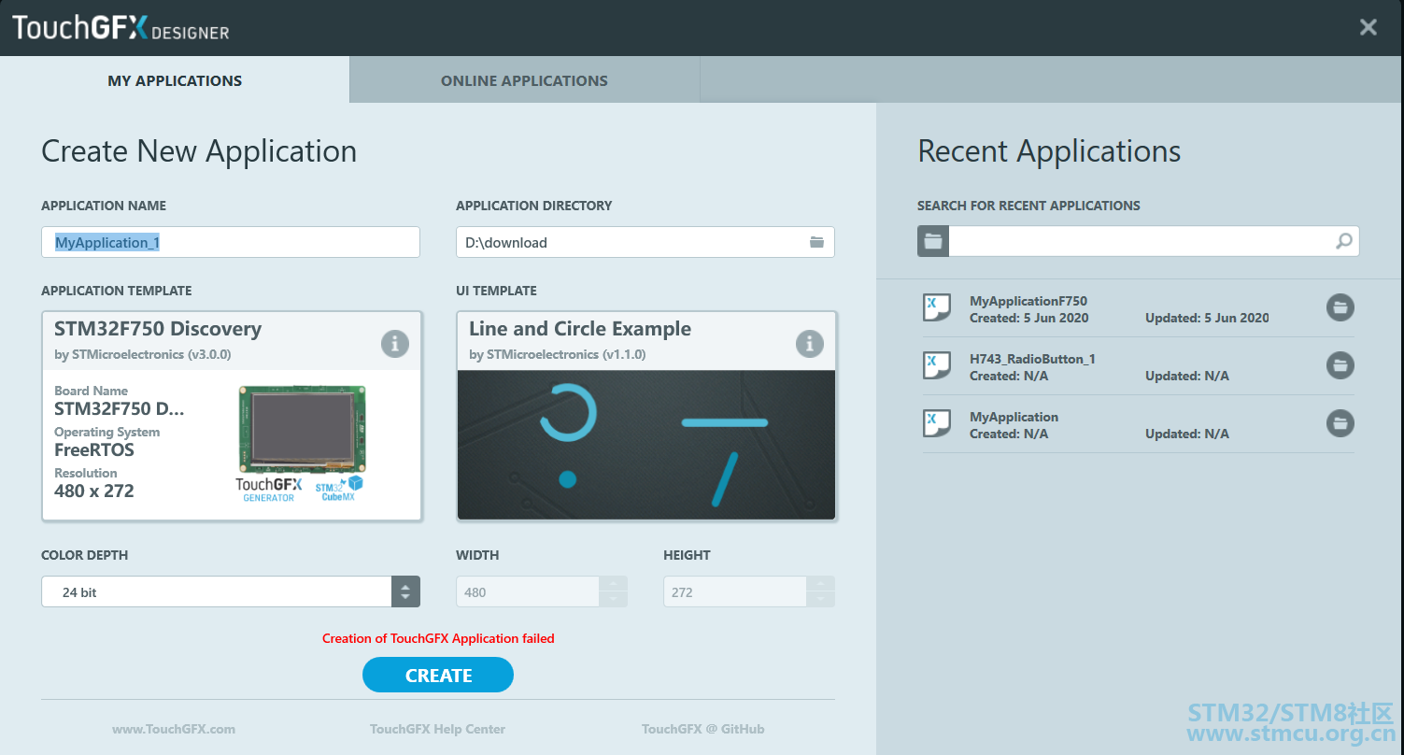The width and height of the screenshot is (1404, 755).
Task: Show info for STM32F750 Discovery template
Action: click(395, 344)
